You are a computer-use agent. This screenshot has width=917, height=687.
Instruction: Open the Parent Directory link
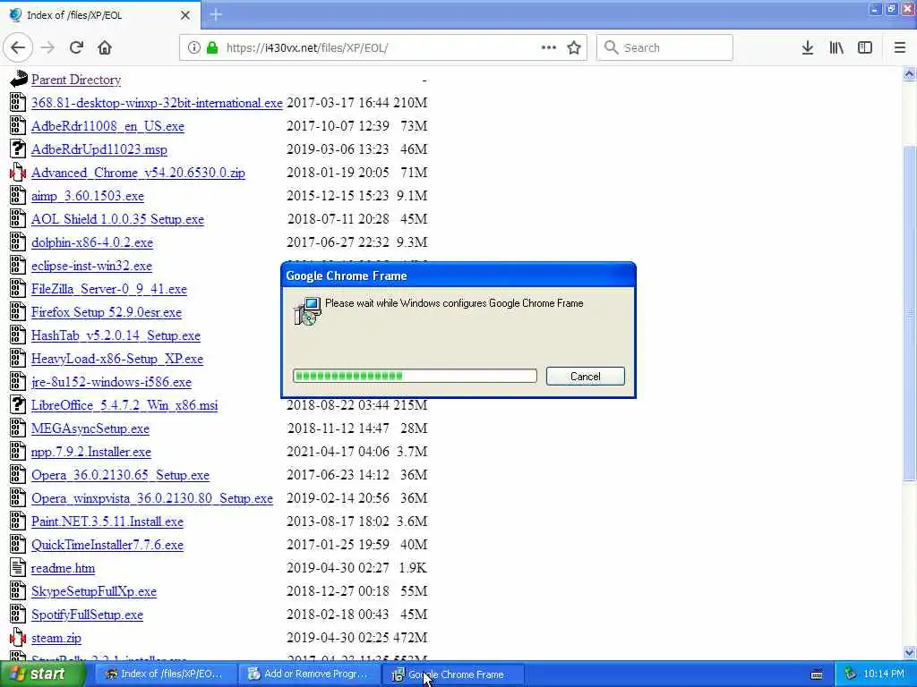point(76,80)
